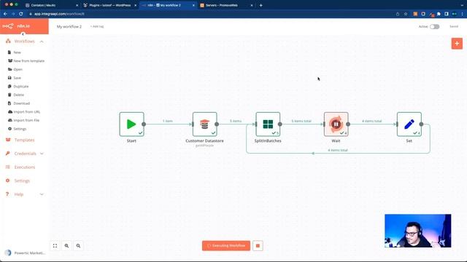Switch to the Servers browser tab

(x=226, y=5)
